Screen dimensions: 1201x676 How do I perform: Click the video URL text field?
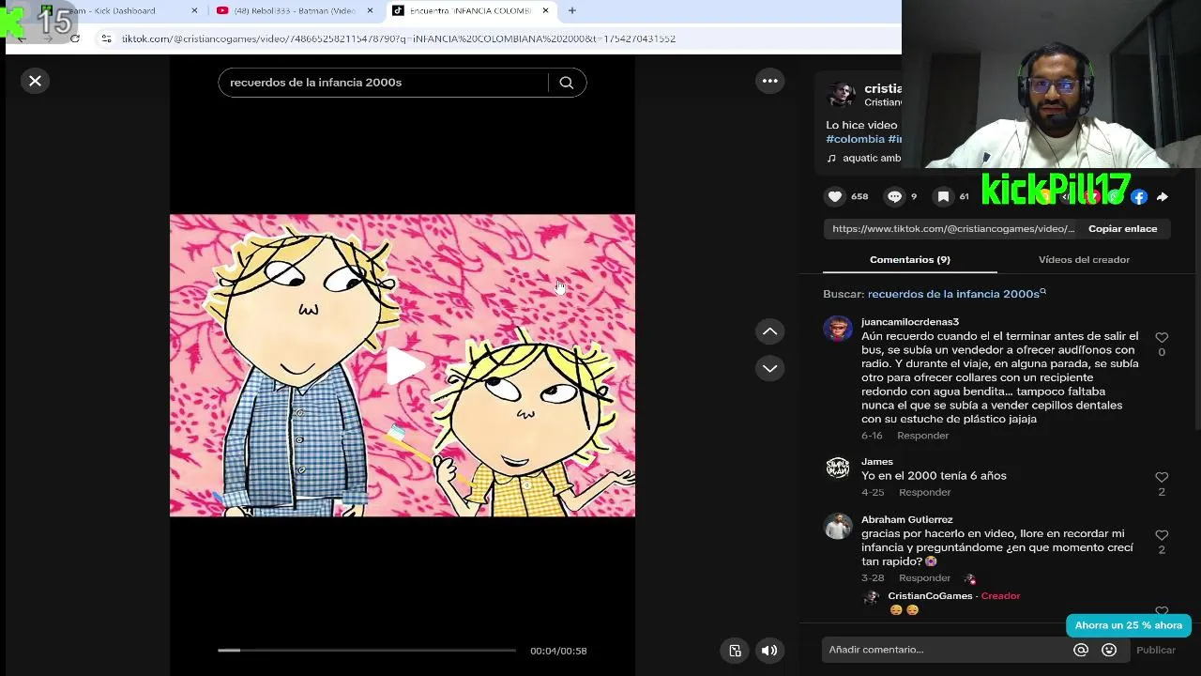click(953, 229)
